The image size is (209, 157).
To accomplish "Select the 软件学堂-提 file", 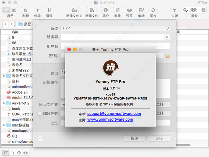I will tap(22, 54).
